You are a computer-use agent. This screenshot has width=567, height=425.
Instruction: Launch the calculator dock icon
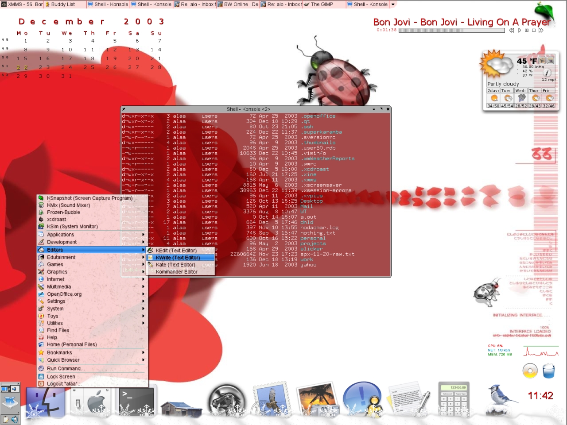[453, 398]
